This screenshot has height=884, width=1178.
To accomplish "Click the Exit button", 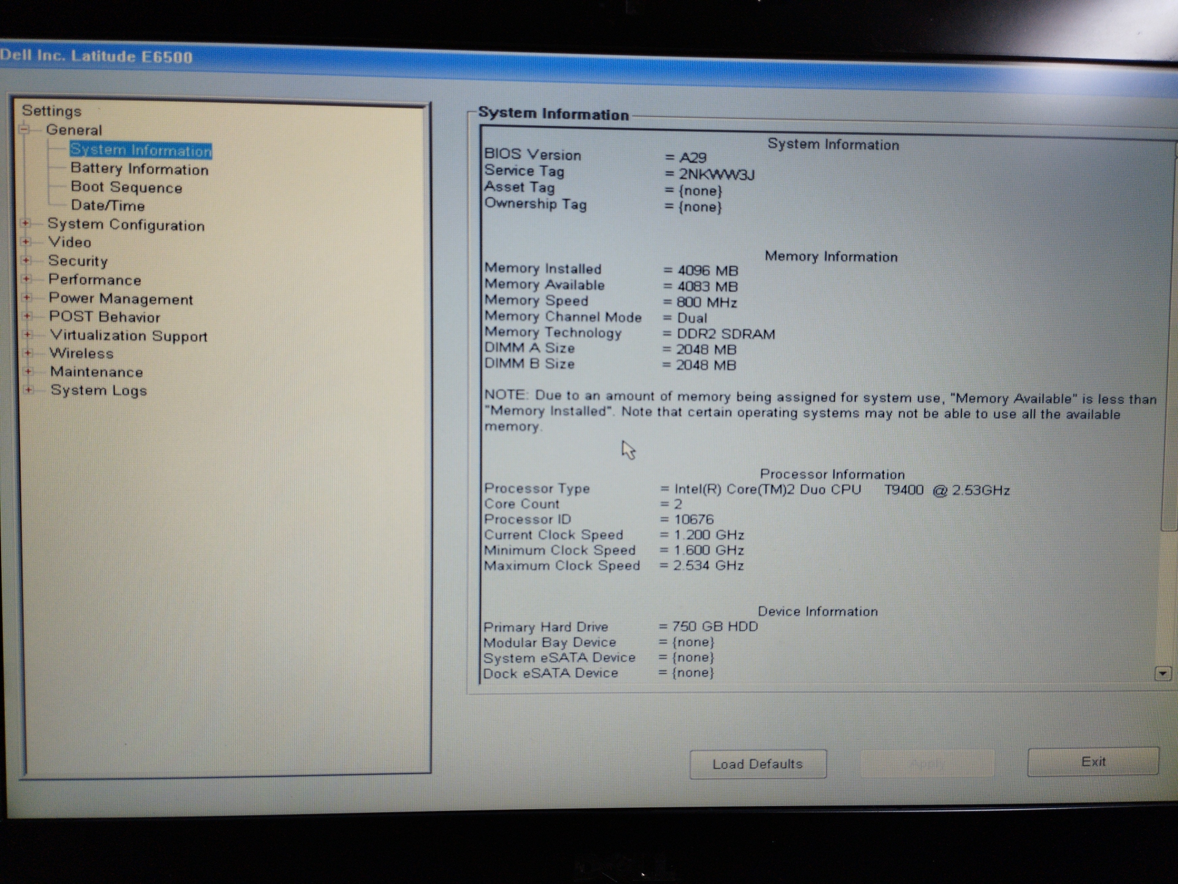I will pyautogui.click(x=1093, y=762).
